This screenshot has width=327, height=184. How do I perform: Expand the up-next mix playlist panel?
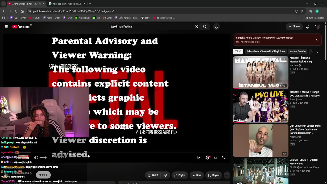[x=317, y=40]
